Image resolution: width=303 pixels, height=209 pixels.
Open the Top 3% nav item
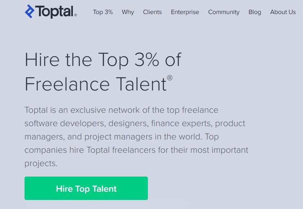pos(103,12)
